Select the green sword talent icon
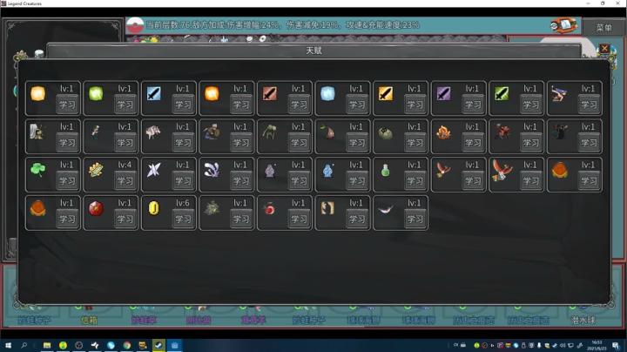This screenshot has width=627, height=352. point(502,93)
